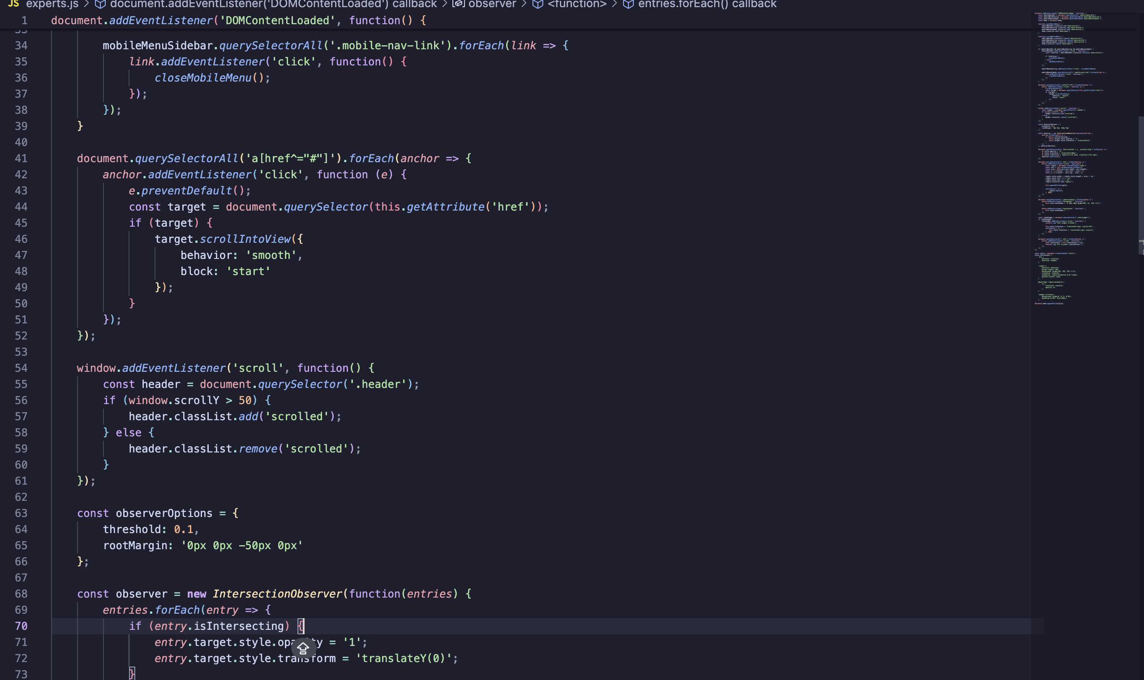The image size is (1144, 680).
Task: Click the floating upload arrow icon near line 71
Action: pos(303,648)
